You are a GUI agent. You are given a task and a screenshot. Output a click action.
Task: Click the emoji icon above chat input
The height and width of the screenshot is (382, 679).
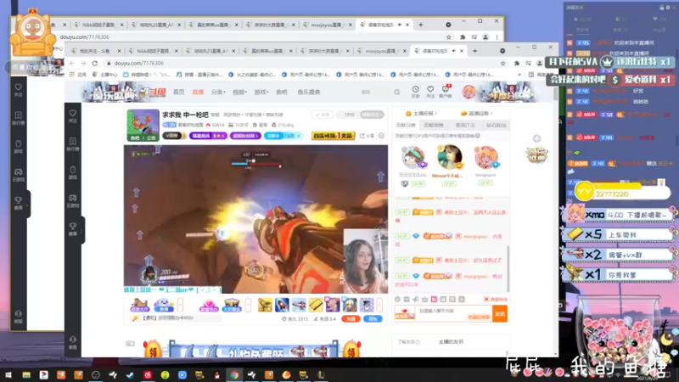(397, 300)
